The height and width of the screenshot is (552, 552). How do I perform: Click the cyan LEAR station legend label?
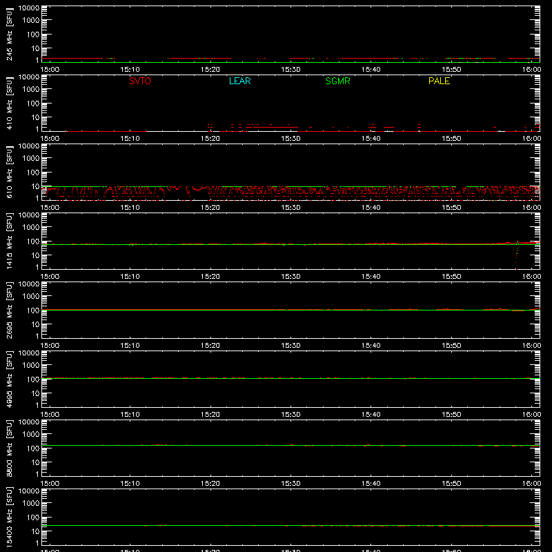pyautogui.click(x=239, y=81)
